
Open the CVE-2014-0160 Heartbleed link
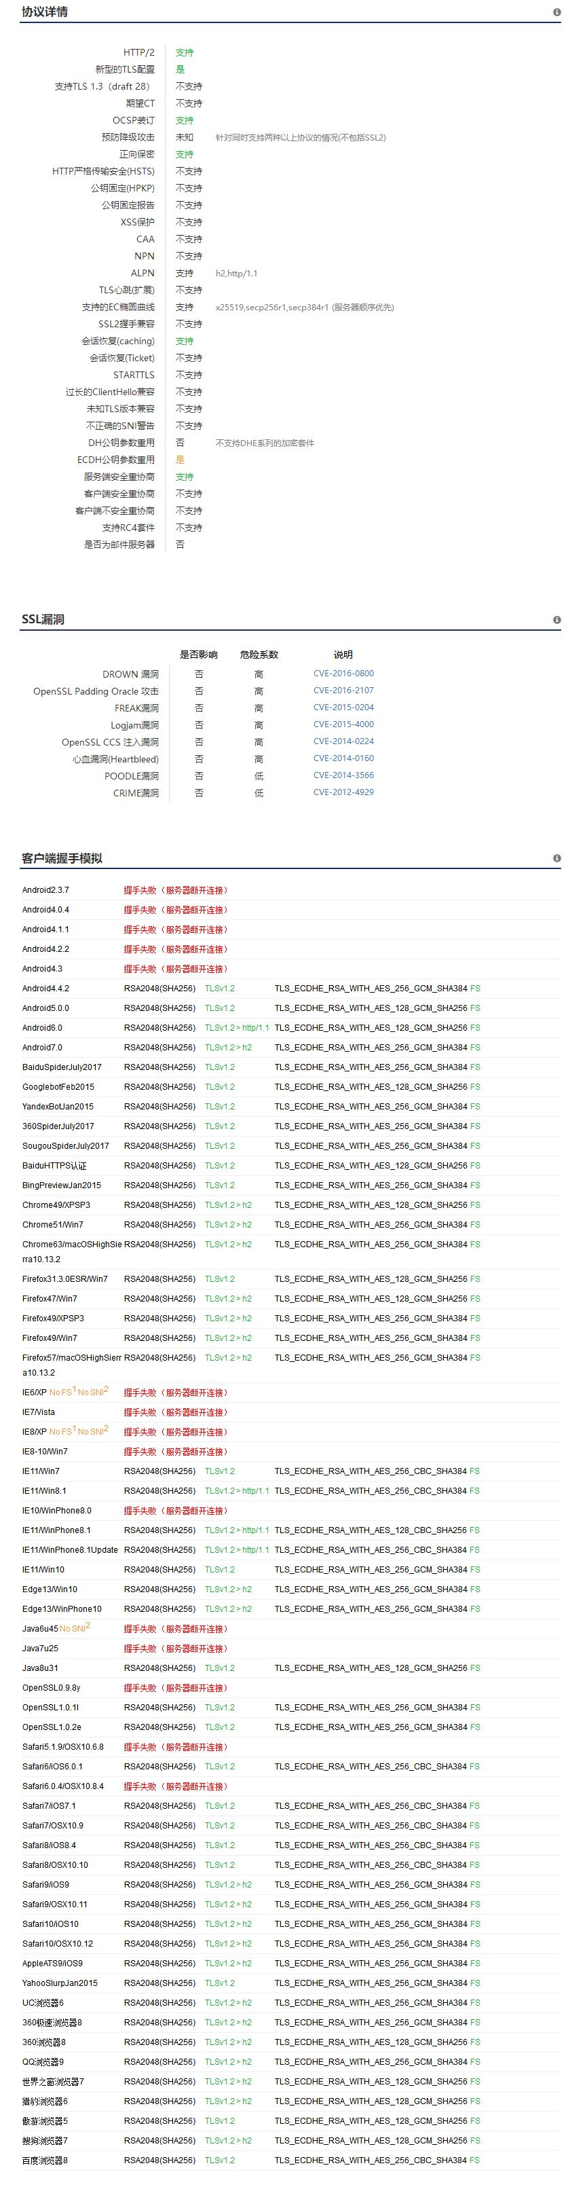pos(344,758)
